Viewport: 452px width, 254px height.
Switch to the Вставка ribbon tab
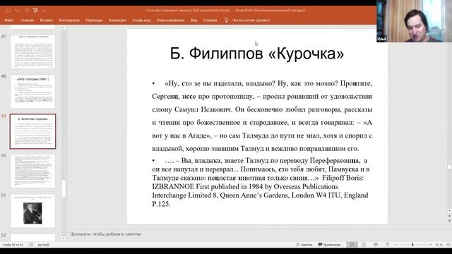47,20
